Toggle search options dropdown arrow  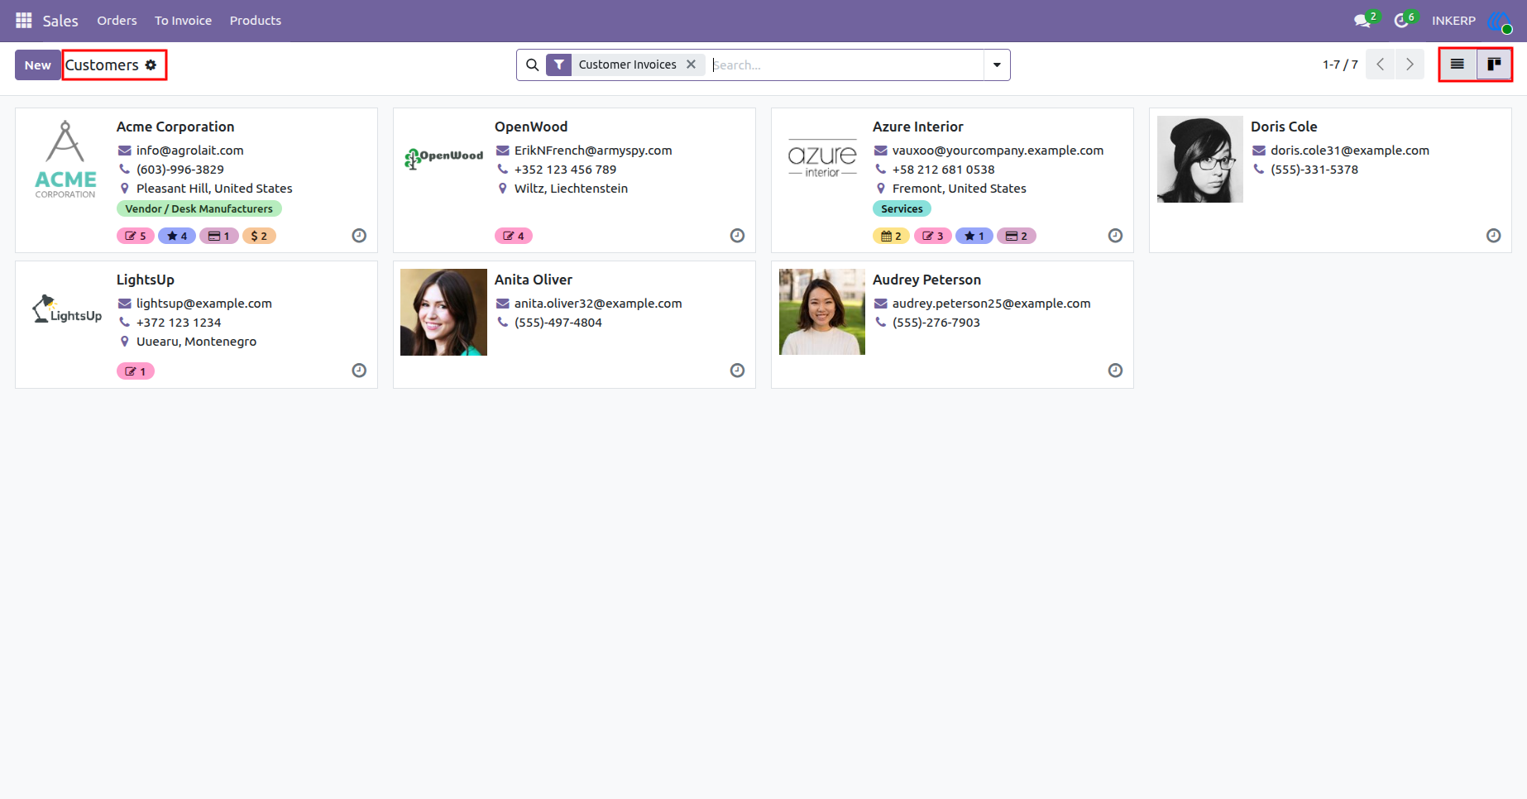tap(997, 65)
